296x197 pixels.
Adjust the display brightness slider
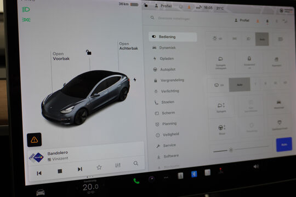tap(241, 149)
